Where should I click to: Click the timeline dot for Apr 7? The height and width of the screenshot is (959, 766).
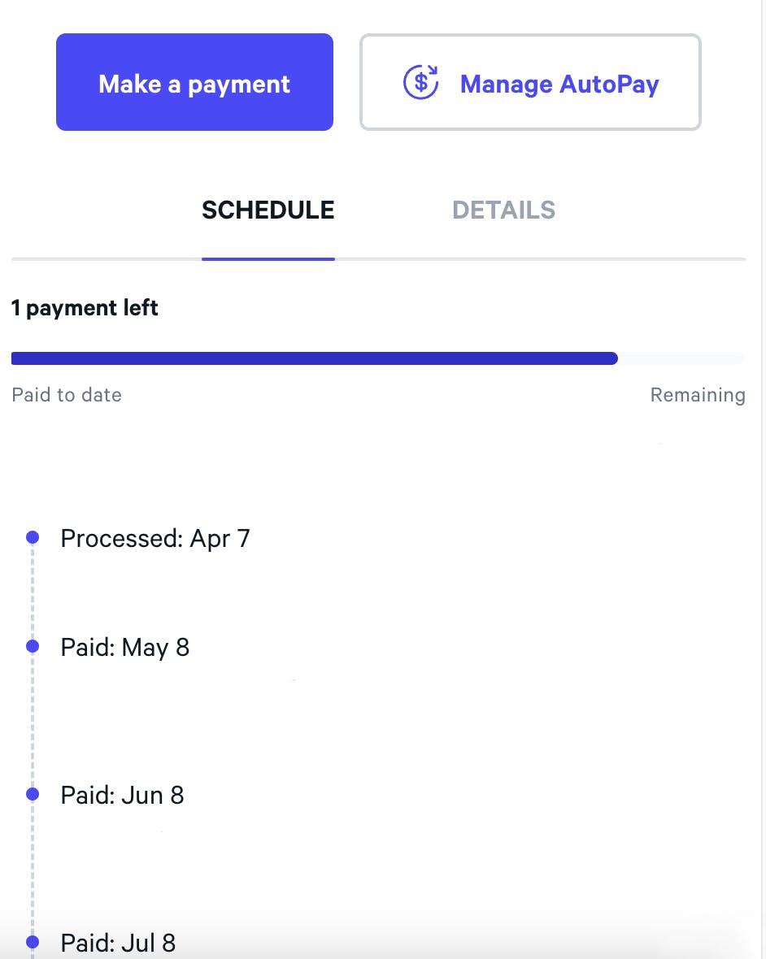(33, 537)
